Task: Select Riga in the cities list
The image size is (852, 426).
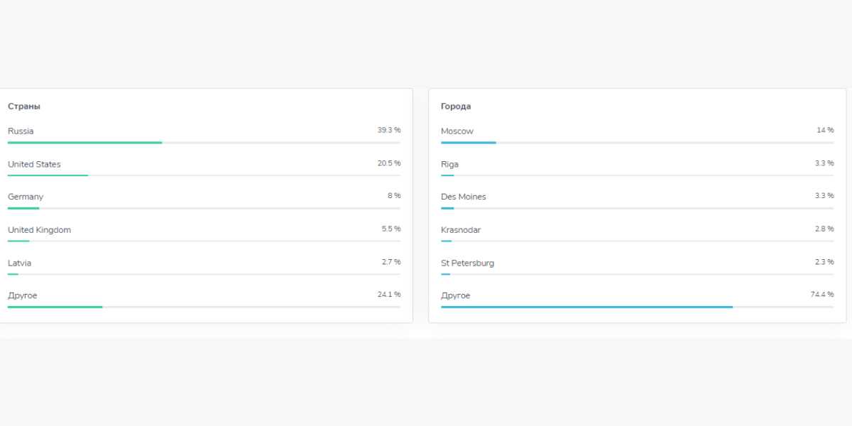Action: click(x=449, y=164)
